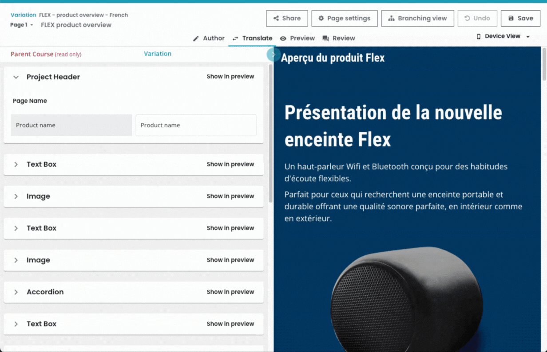Click the Variation Product name input field
This screenshot has width=547, height=352.
coord(196,125)
